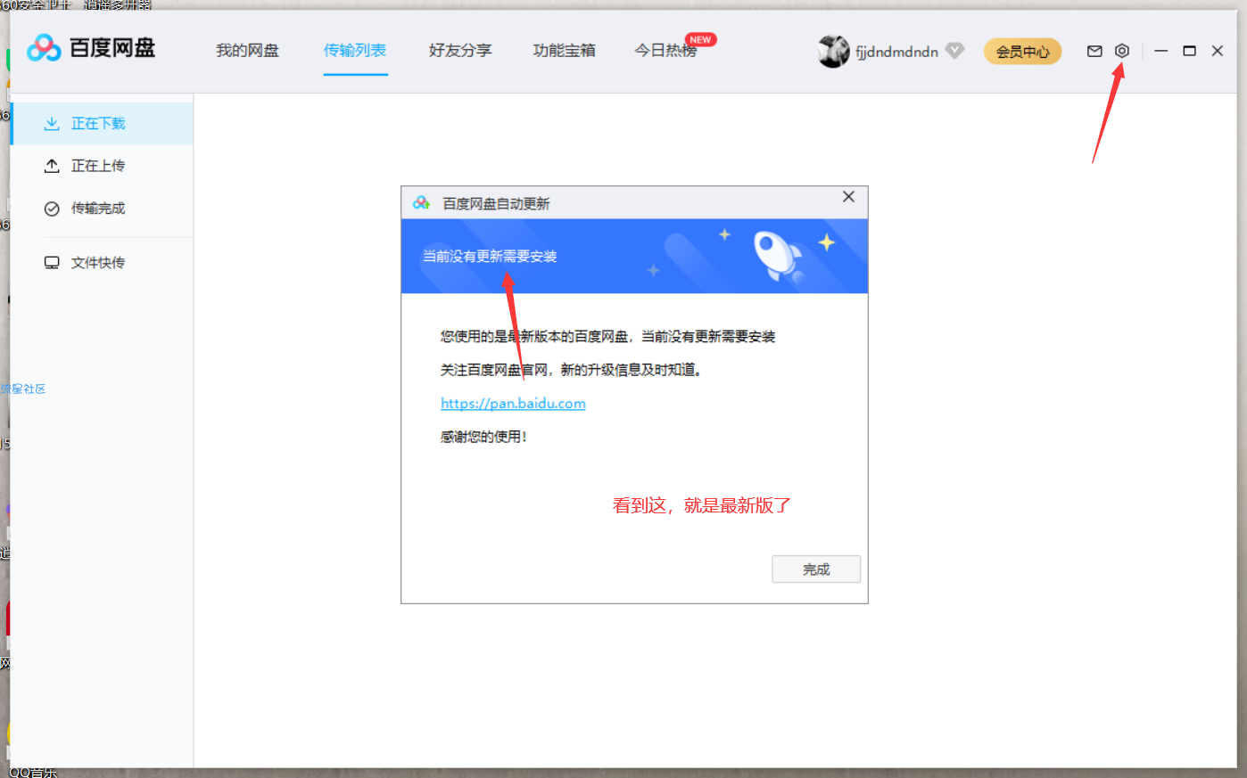Click the transfer complete checkmark icon
The width and height of the screenshot is (1247, 778).
point(52,209)
